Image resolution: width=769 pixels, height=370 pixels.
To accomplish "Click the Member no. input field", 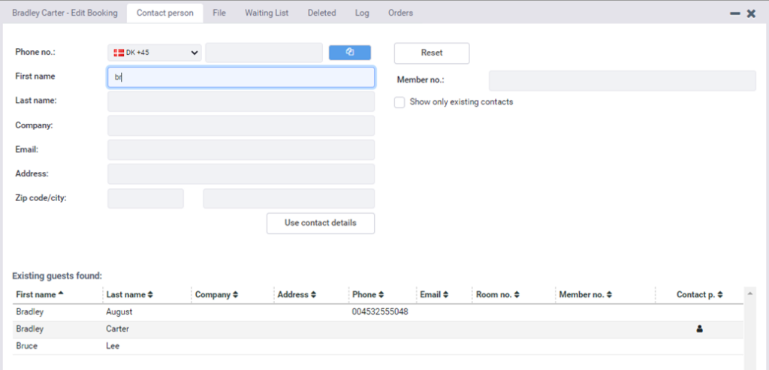I will click(623, 80).
